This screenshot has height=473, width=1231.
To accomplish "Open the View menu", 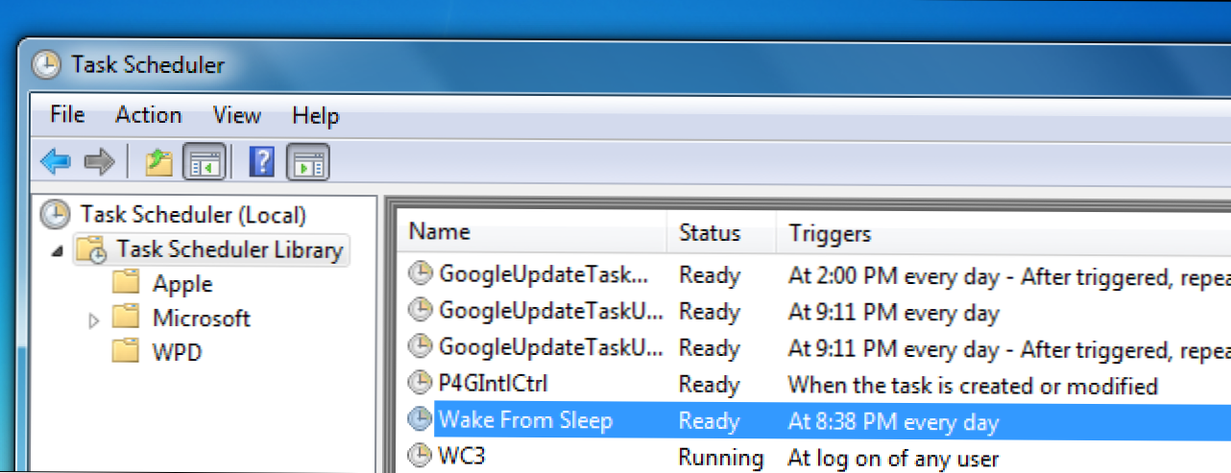I will (x=236, y=116).
